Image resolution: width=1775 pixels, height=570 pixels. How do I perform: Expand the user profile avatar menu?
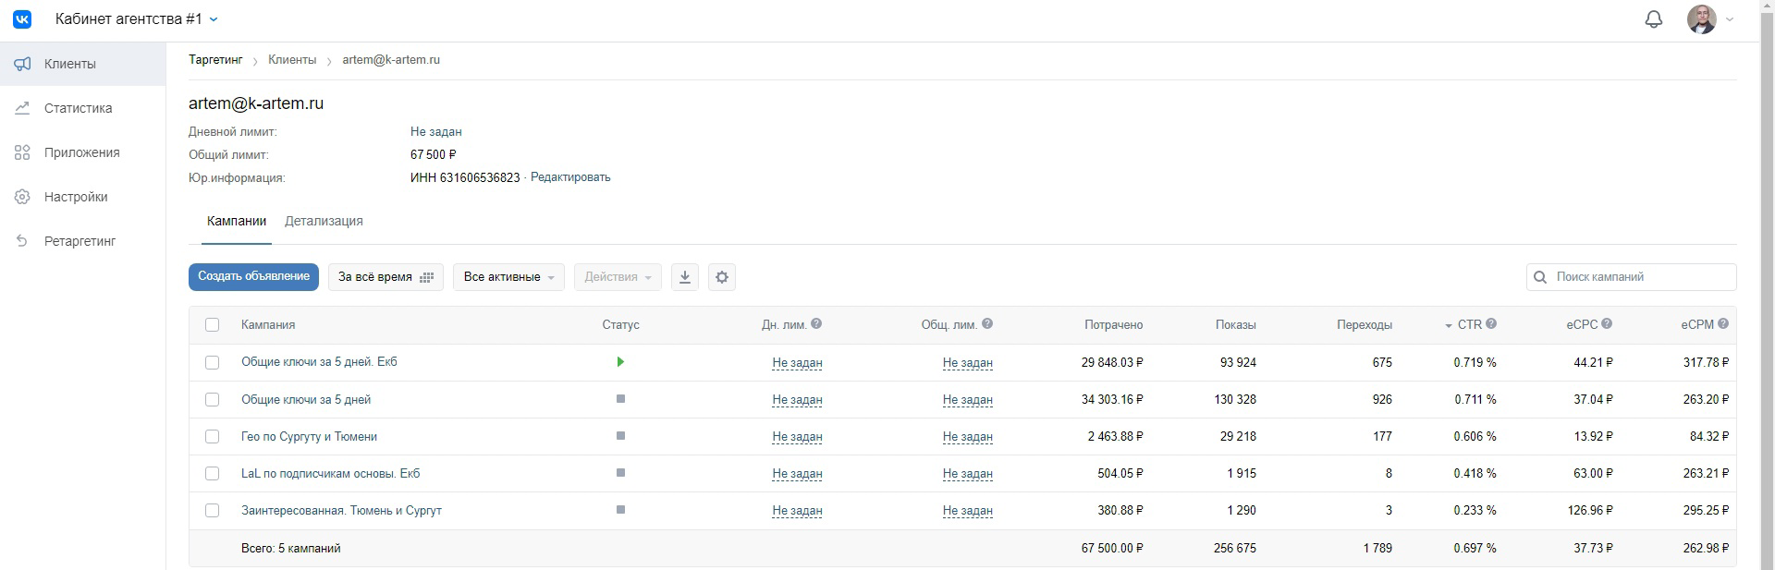1710,19
